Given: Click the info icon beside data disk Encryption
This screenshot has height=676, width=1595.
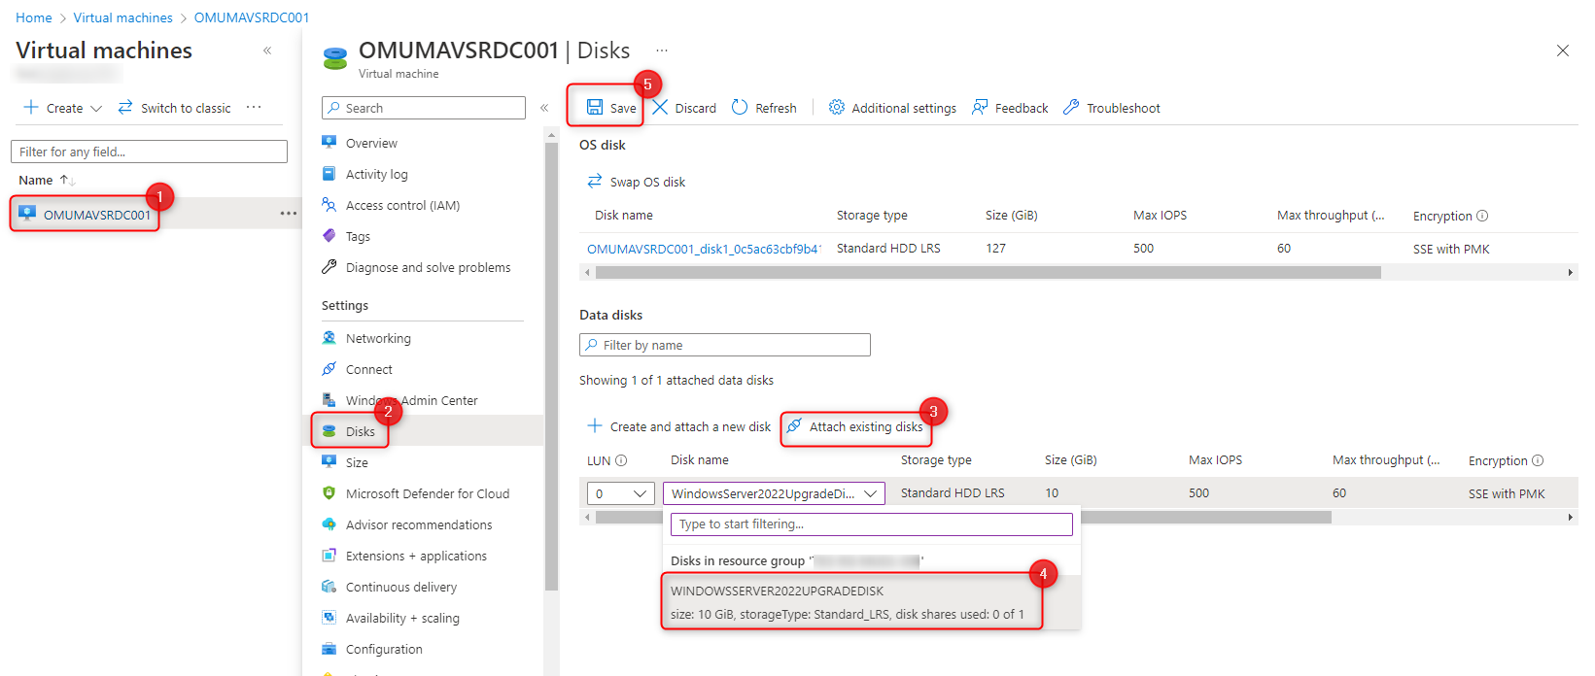Looking at the screenshot, I should 1538,460.
